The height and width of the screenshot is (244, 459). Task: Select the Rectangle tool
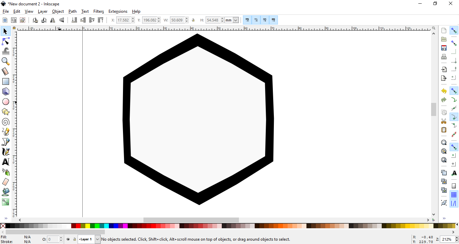[x=5, y=81]
